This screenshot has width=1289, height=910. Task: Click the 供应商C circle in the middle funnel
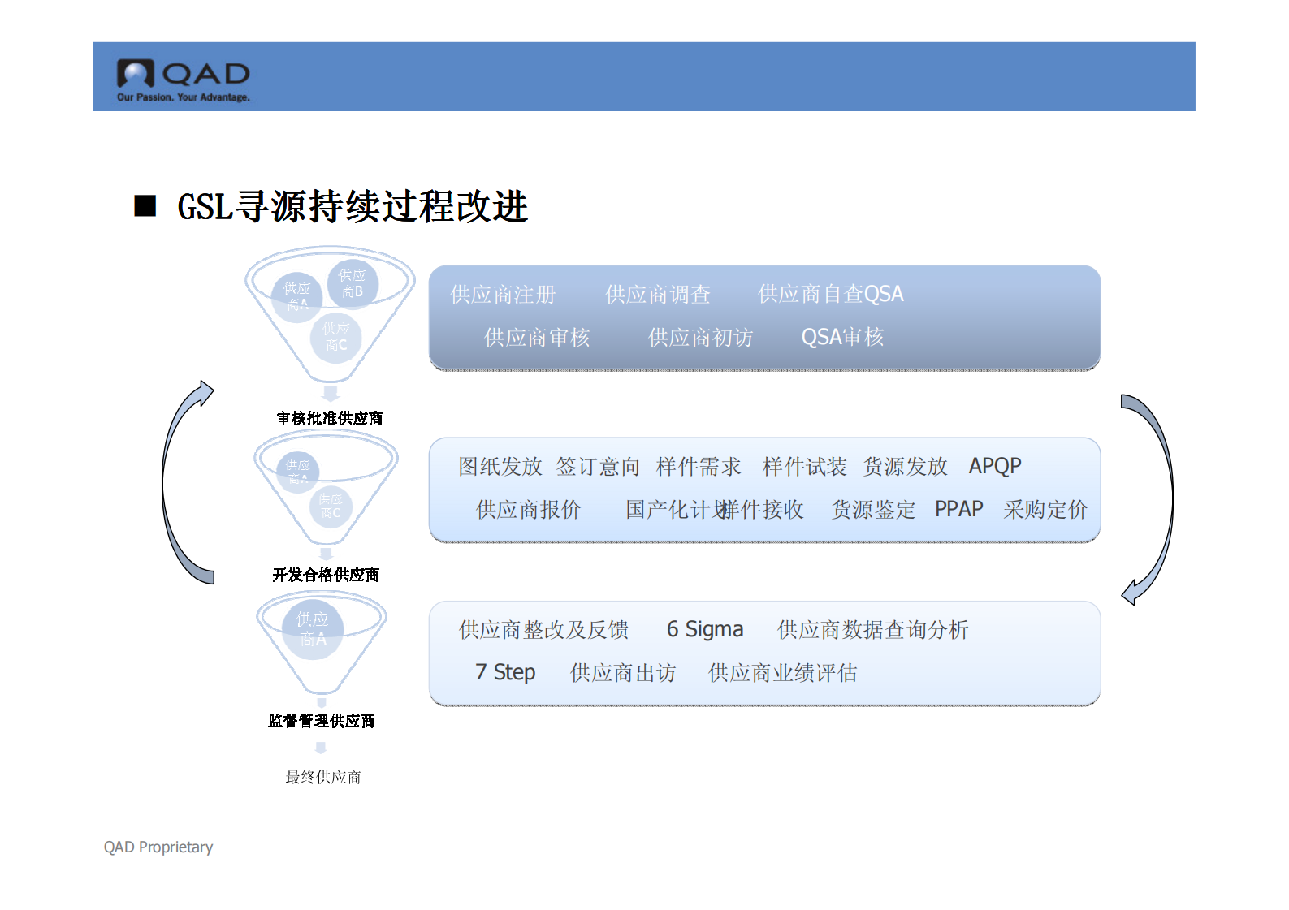click(331, 507)
